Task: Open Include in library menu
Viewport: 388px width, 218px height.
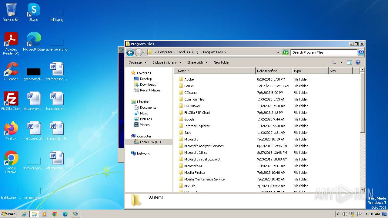Action: pyautogui.click(x=167, y=62)
